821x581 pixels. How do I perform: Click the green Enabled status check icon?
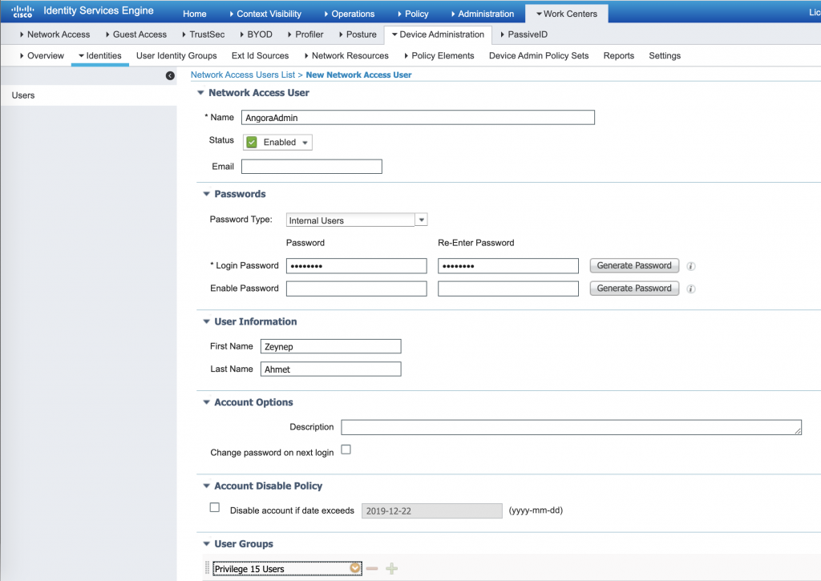click(252, 143)
